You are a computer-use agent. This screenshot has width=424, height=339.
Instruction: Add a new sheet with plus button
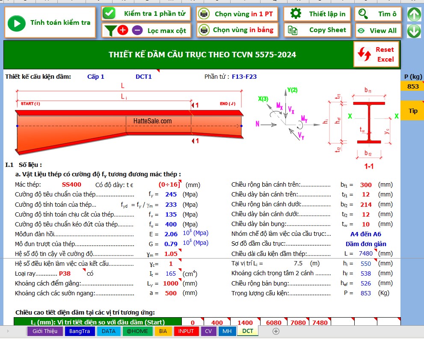pyautogui.click(x=276, y=331)
